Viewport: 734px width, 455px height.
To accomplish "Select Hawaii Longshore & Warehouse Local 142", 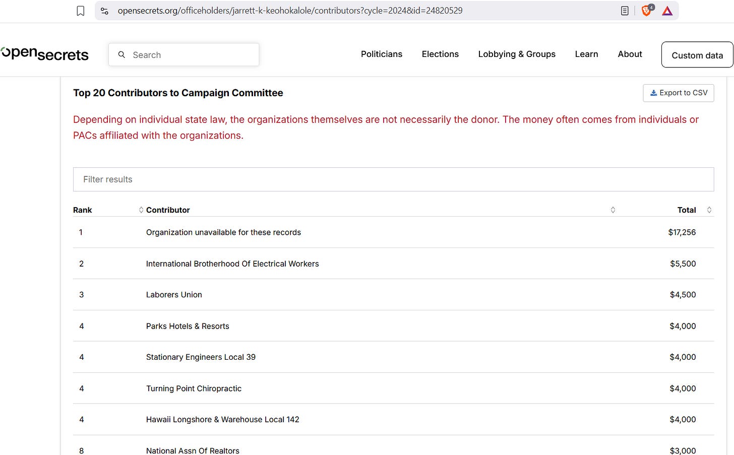I will (223, 420).
